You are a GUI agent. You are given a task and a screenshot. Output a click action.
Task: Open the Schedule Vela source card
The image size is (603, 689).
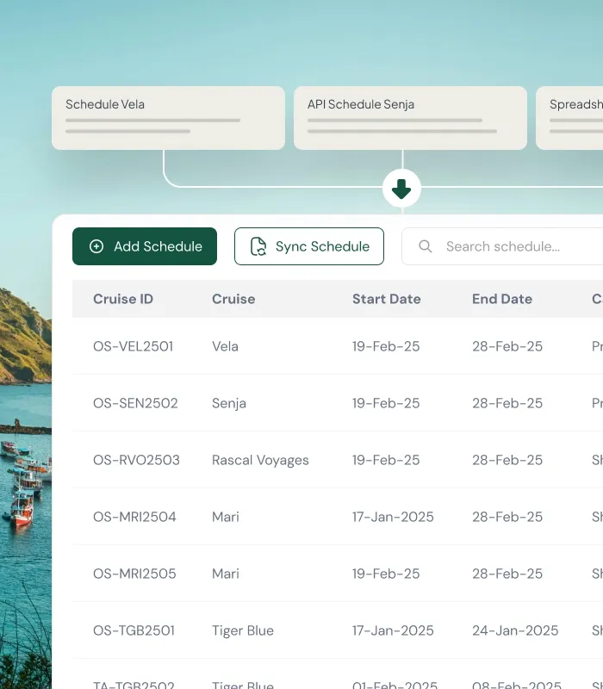pos(168,118)
